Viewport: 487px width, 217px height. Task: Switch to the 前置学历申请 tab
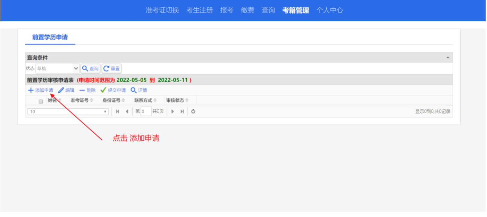pos(50,37)
